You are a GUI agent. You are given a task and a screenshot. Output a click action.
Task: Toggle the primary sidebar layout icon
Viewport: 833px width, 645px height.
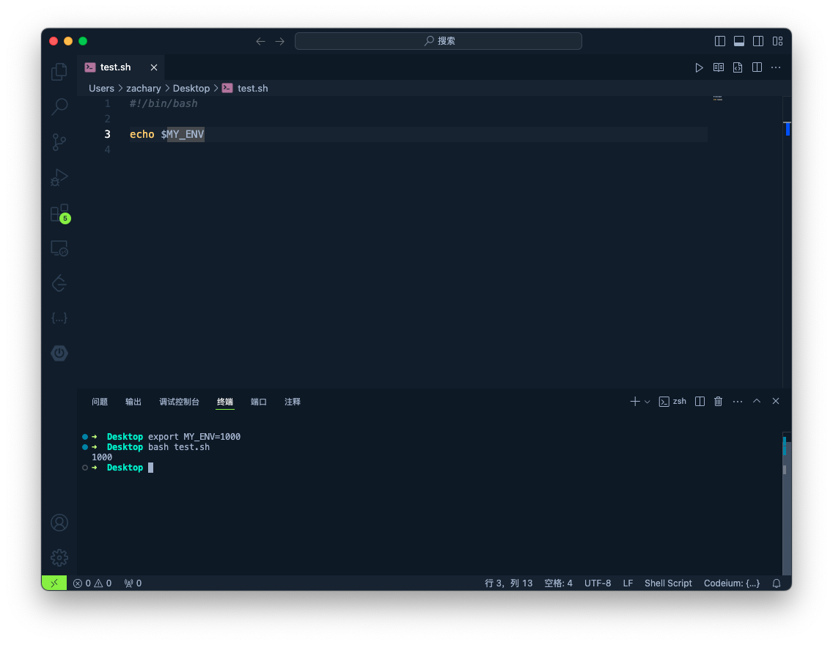tap(720, 41)
